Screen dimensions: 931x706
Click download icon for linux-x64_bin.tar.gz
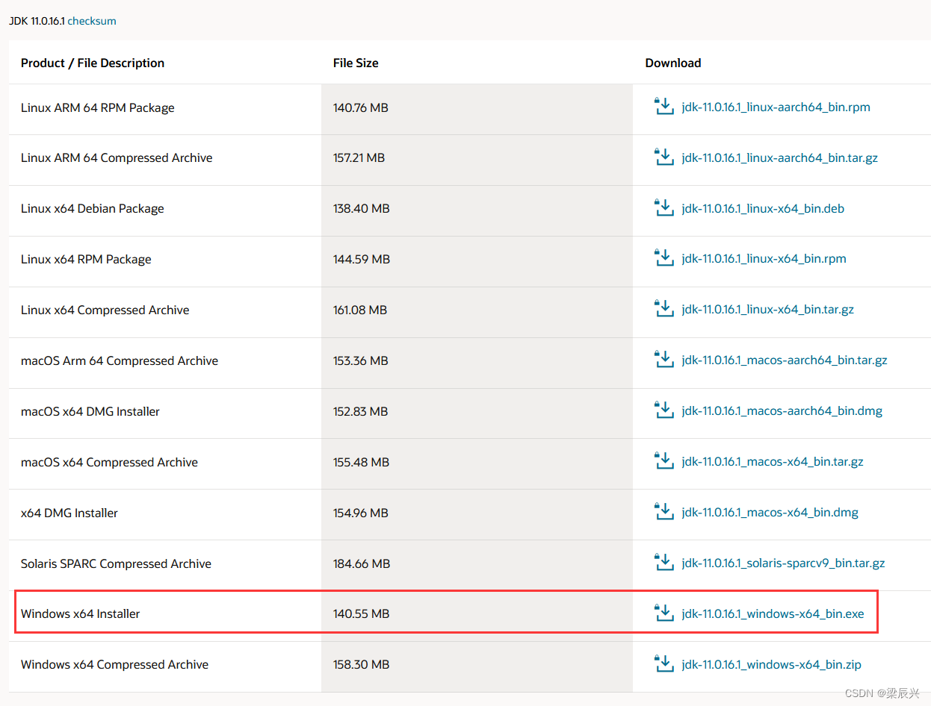[x=664, y=309]
